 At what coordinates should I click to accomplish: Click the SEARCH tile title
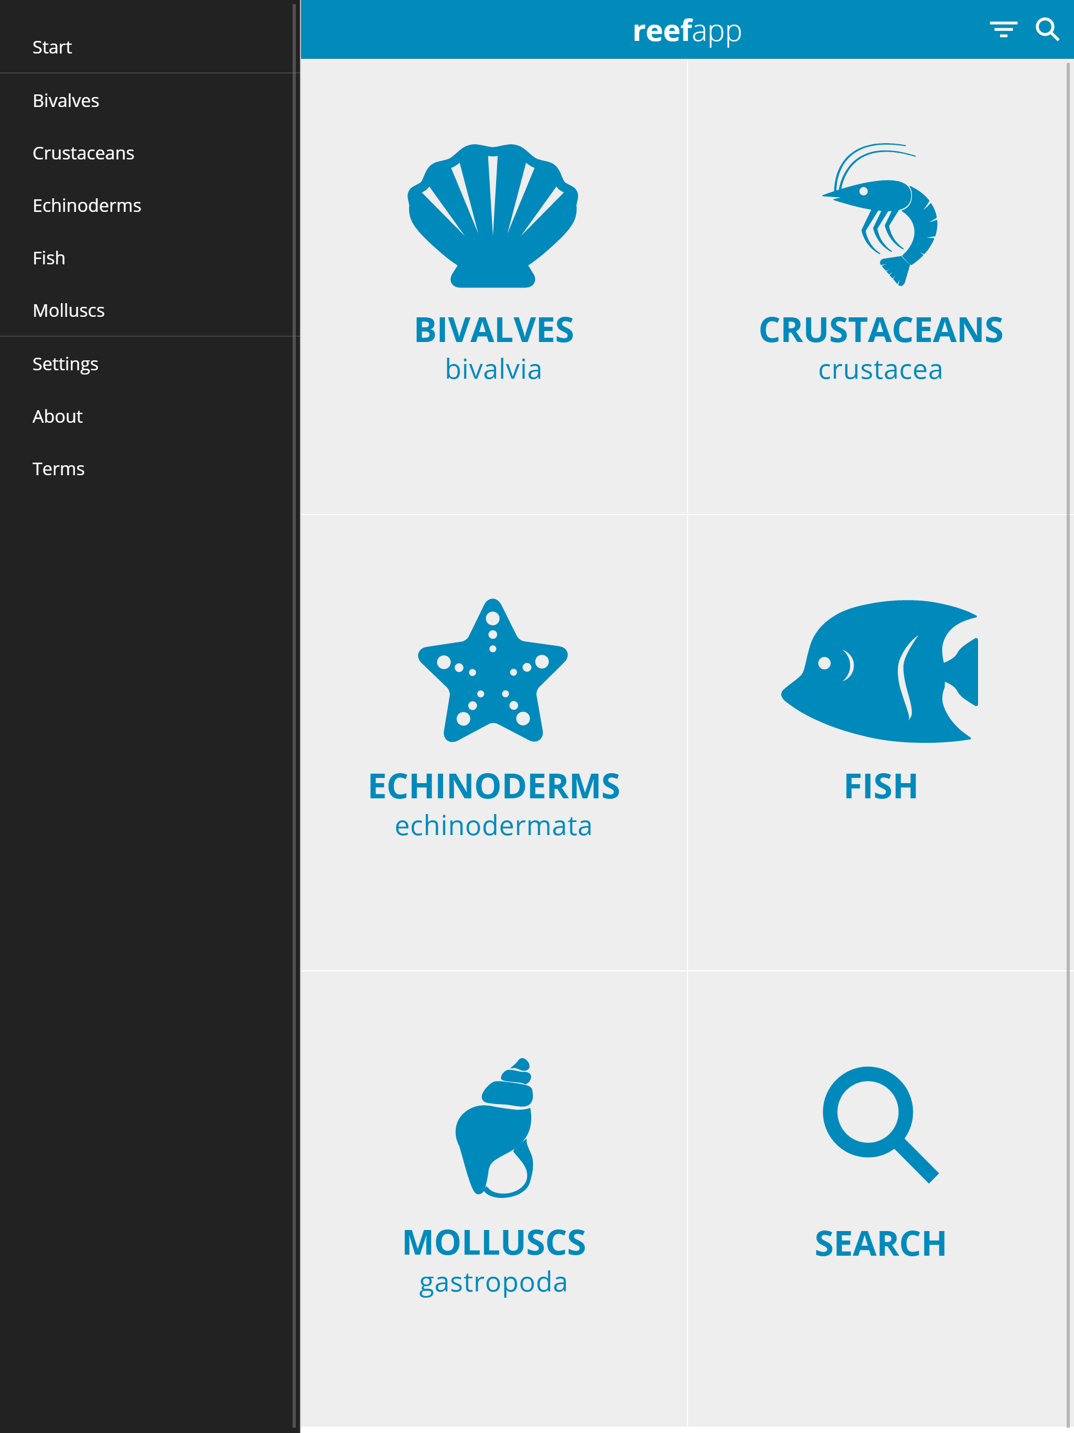point(880,1243)
